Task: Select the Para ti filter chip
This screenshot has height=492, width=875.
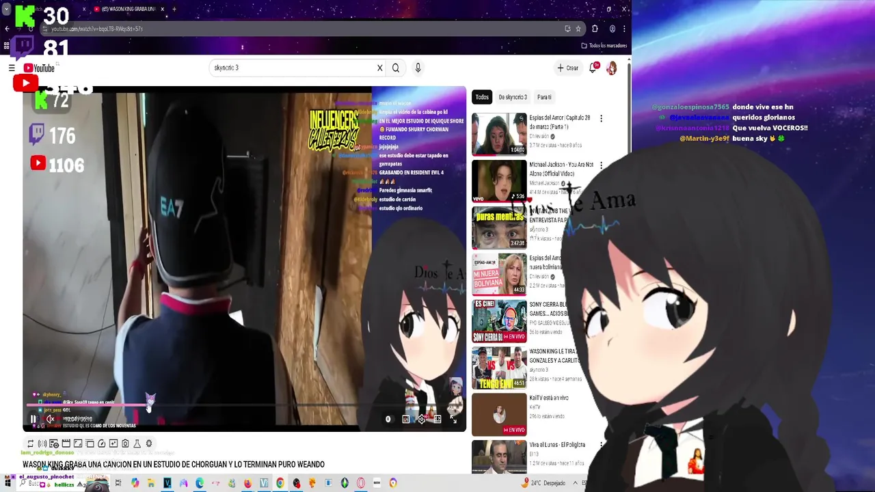Action: [x=544, y=97]
